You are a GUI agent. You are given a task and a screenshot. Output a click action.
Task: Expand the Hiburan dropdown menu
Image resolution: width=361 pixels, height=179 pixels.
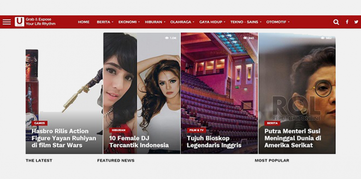point(155,22)
